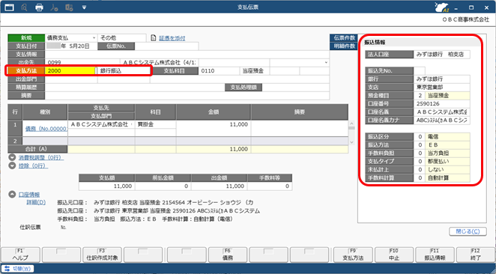Click the 法人口座 field みずほ銀行 柏支店
Viewport: 496px width, 274px height.
coord(442,55)
